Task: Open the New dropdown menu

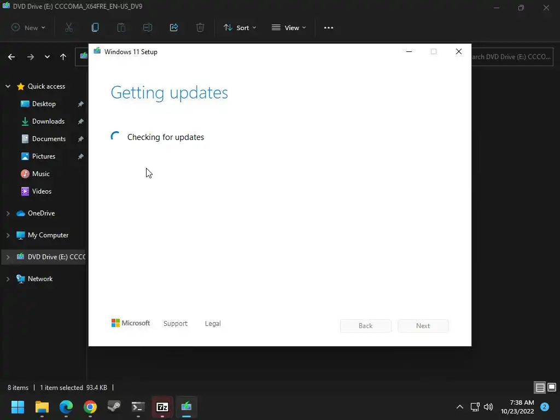Action: [x=28, y=27]
